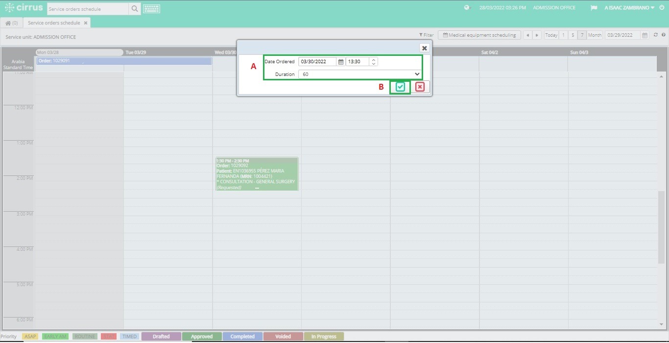Click the Today button

coord(551,35)
